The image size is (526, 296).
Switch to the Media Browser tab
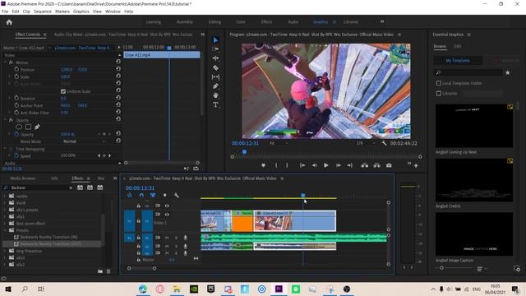click(x=23, y=178)
